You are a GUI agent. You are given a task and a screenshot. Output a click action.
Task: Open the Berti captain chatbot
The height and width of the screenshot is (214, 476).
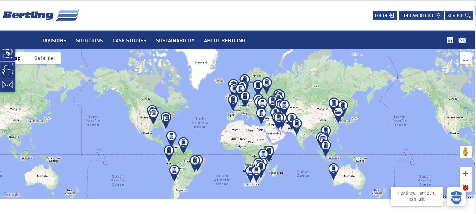[x=456, y=197]
